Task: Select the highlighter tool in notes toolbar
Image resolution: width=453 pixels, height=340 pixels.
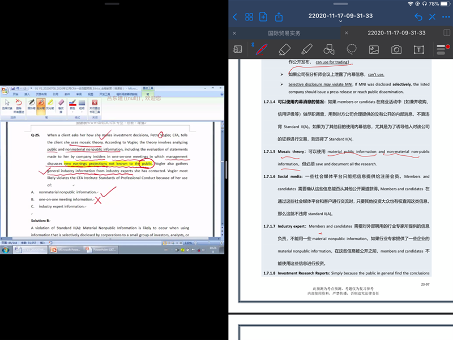Action: pyautogui.click(x=306, y=49)
